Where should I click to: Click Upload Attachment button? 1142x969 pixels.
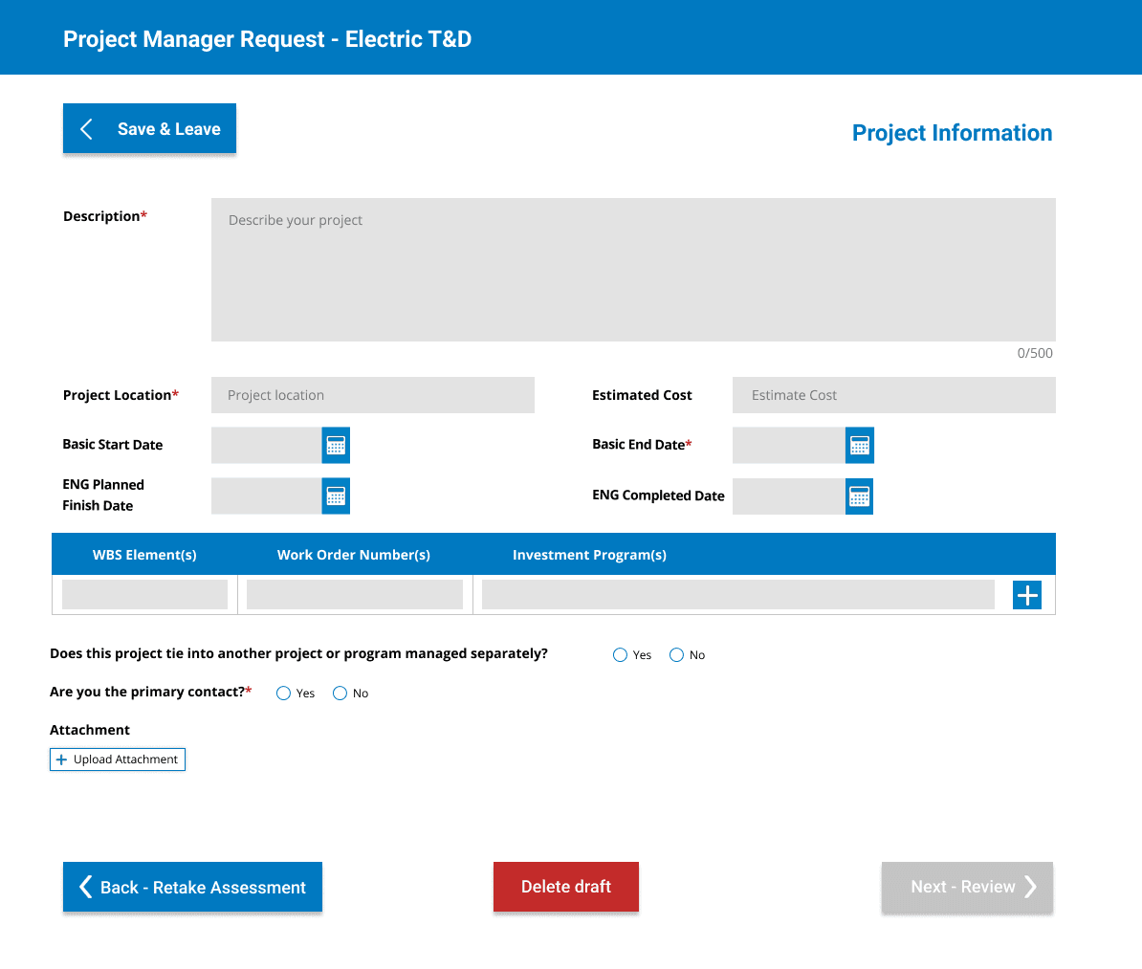(118, 760)
